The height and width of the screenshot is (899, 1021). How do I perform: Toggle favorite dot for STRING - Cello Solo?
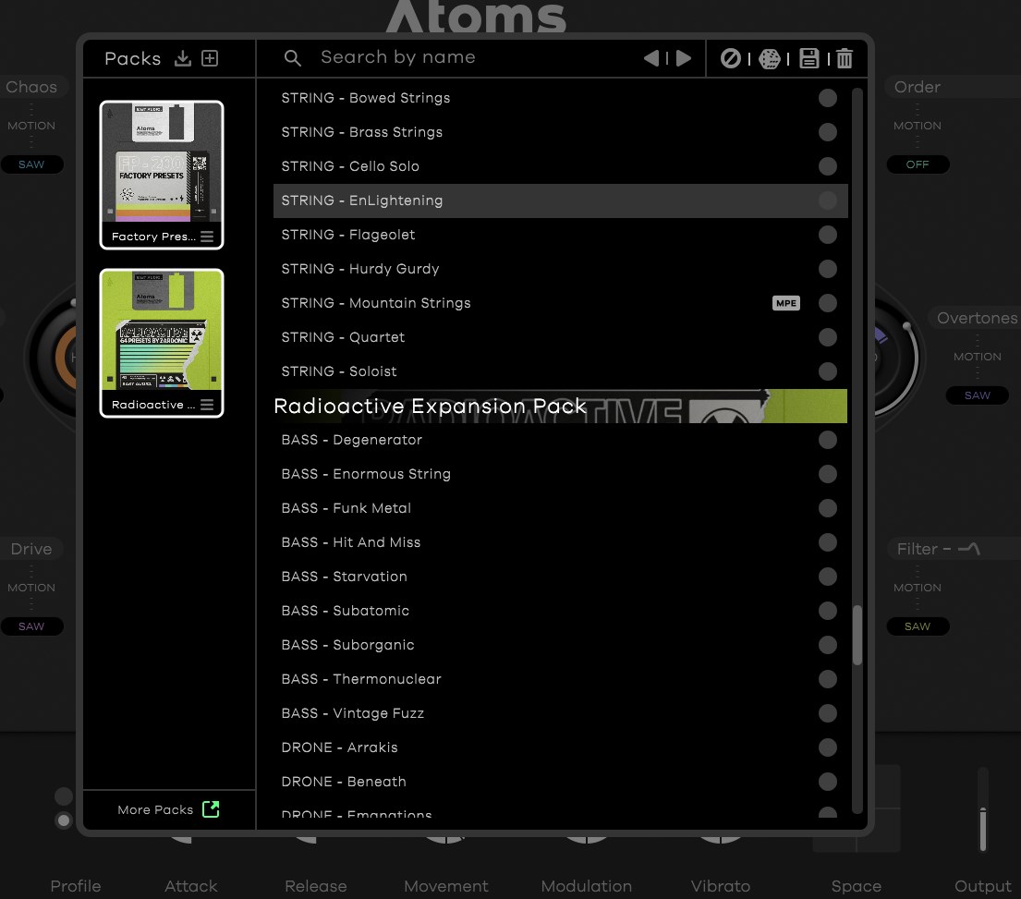tap(828, 166)
